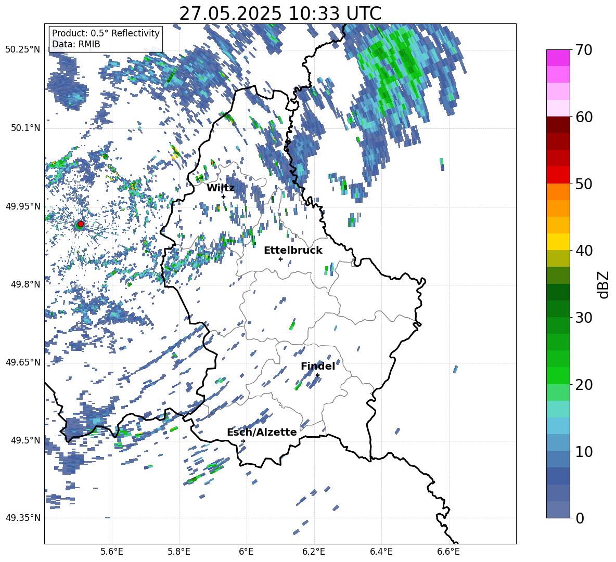Click the 0 value on the colorbar

click(580, 518)
